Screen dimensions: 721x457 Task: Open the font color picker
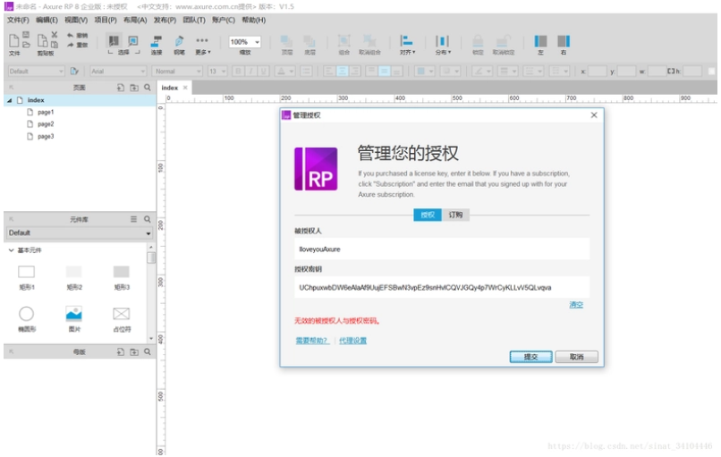click(285, 72)
